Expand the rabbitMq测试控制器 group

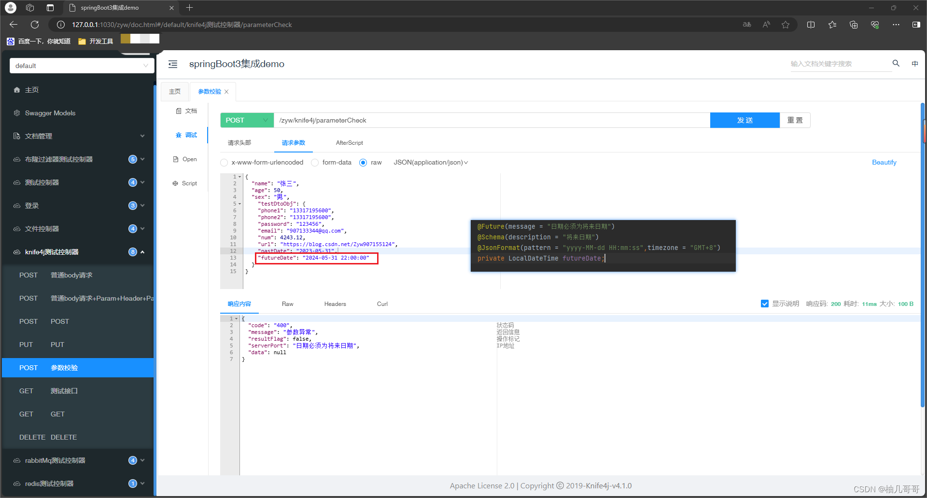(77, 460)
